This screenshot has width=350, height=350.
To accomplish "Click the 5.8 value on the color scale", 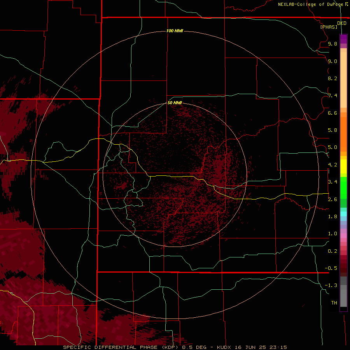I will point(332,130).
